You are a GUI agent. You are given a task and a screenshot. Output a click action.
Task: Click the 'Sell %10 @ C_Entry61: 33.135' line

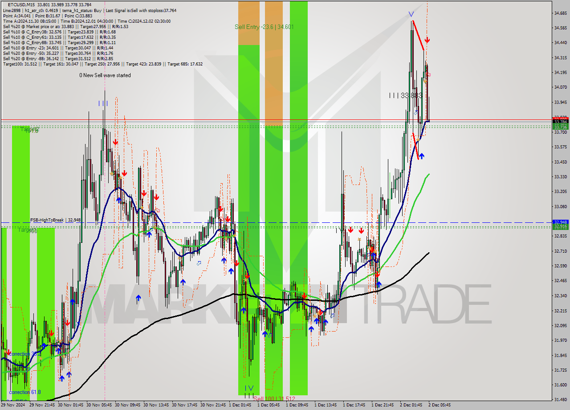(x=59, y=37)
